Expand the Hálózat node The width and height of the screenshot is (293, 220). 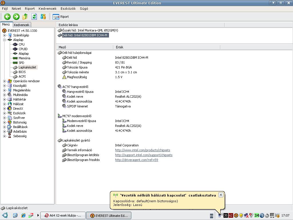click(4, 104)
